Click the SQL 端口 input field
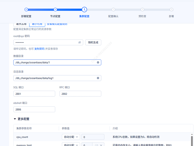Viewport: 194px width, 146px height. [34, 94]
